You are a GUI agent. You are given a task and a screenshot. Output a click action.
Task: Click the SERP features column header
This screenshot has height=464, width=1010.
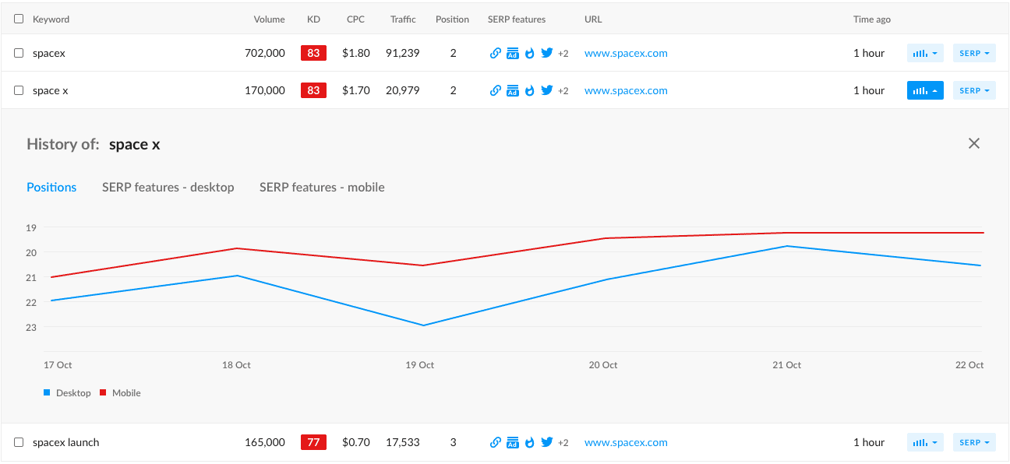517,19
